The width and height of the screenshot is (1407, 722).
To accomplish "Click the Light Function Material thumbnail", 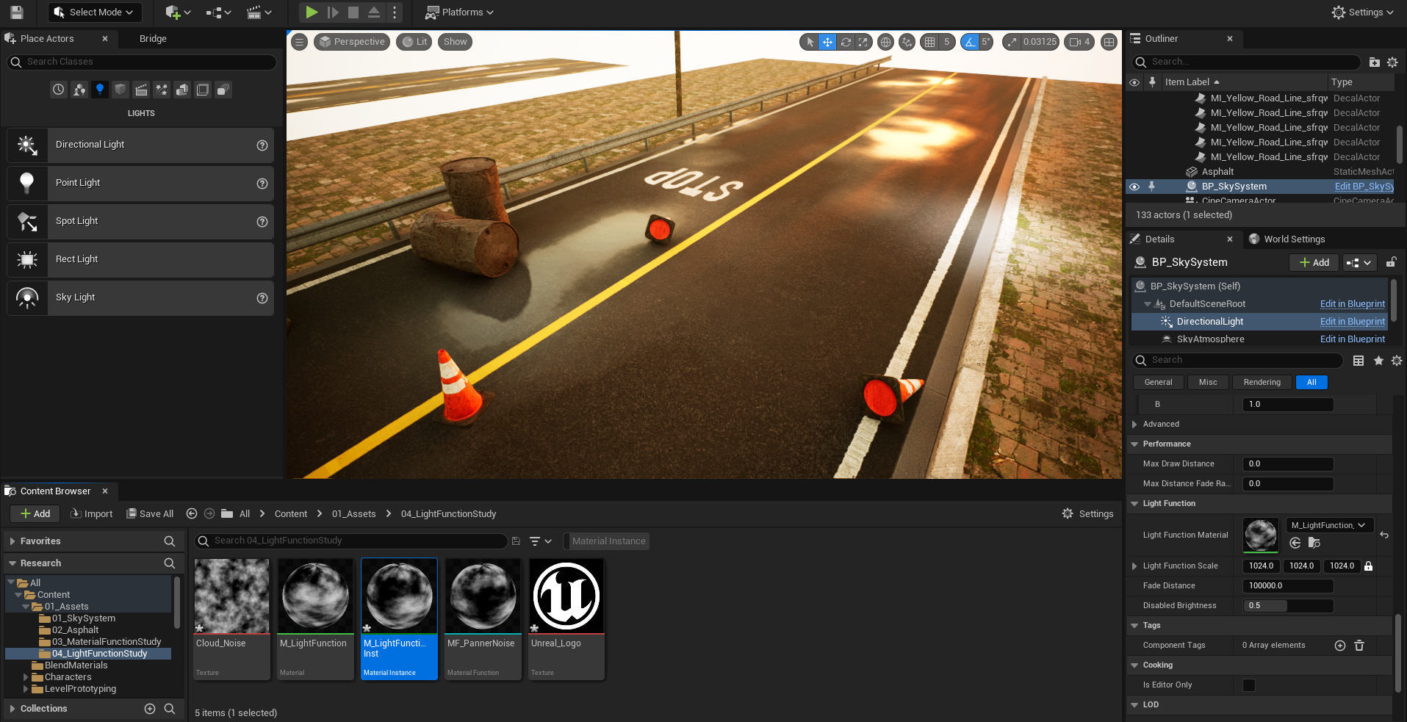I will pos(1260,535).
